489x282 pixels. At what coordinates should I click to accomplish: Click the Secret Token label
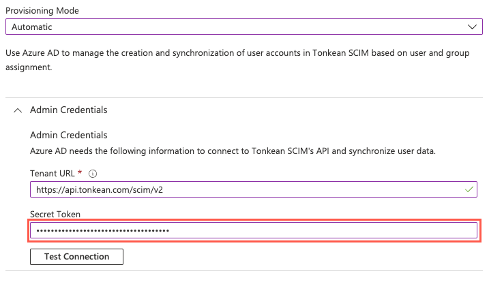click(x=55, y=214)
